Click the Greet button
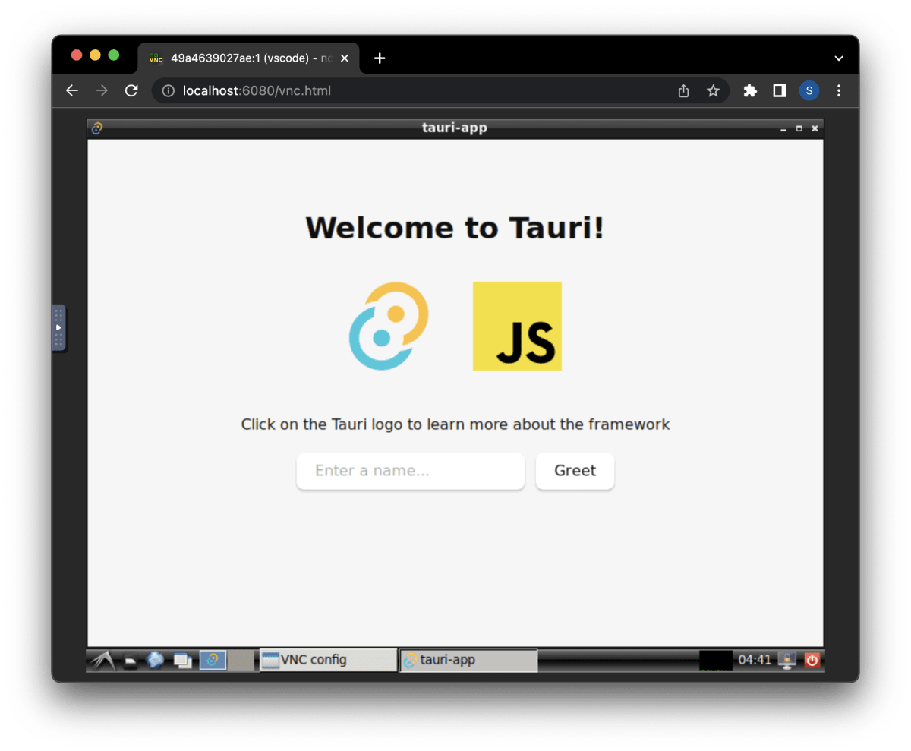Screen dimensions: 911x751 [x=575, y=471]
